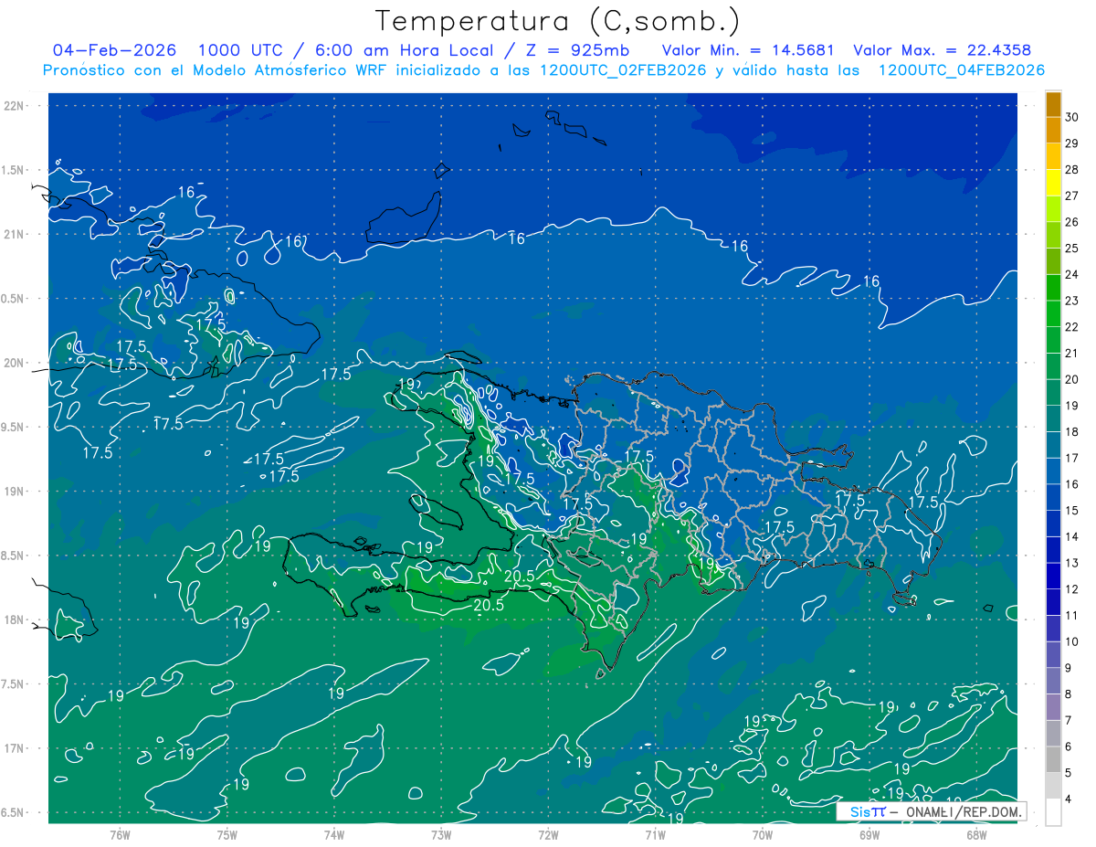Pick the orange swatch between 29 and 30

(x=1054, y=130)
